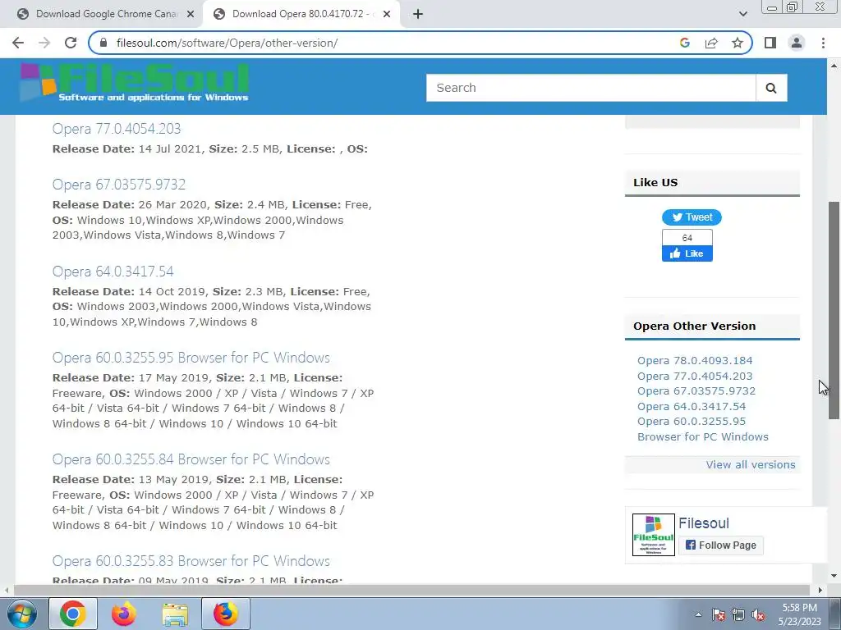Image resolution: width=841 pixels, height=630 pixels.
Task: Open sidebar link Opera 78.0.4093.184
Action: (x=695, y=361)
